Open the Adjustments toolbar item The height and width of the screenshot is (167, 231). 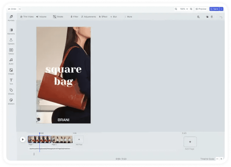[x=88, y=17]
